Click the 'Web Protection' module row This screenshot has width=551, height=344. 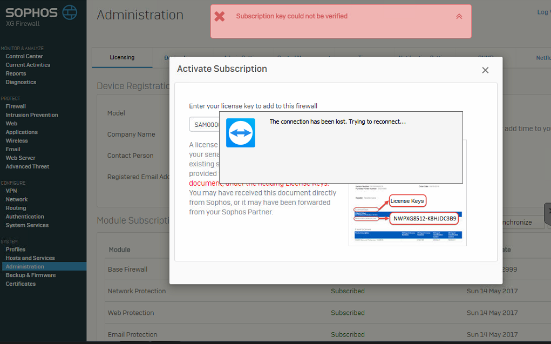[x=328, y=313]
